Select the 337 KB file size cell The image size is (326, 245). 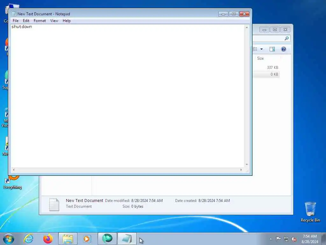[273, 68]
